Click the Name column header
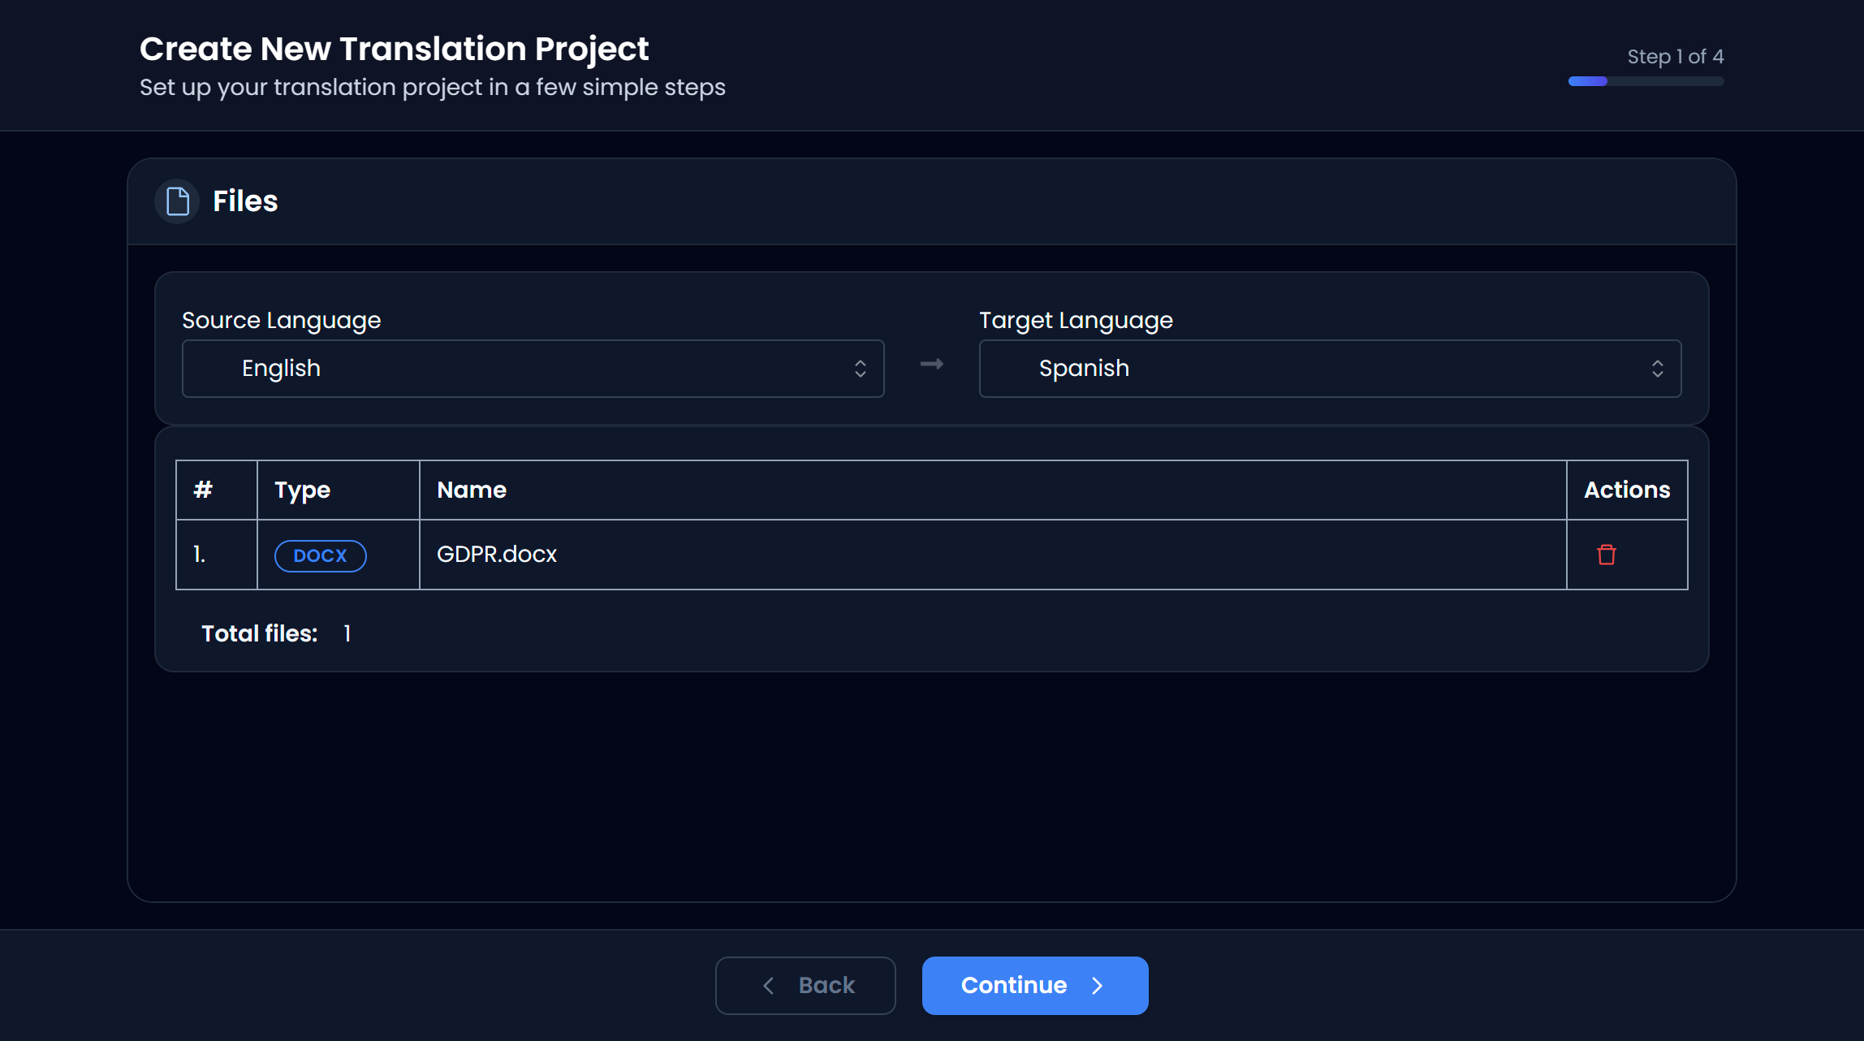Viewport: 1864px width, 1041px height. (472, 490)
